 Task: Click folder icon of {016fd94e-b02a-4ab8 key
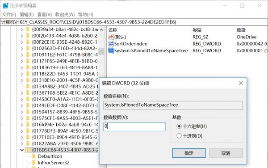pos(28,125)
